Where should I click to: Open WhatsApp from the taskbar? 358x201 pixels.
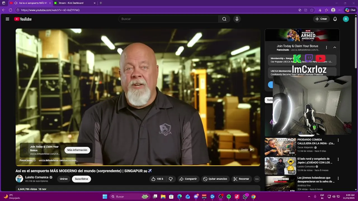click(x=245, y=197)
